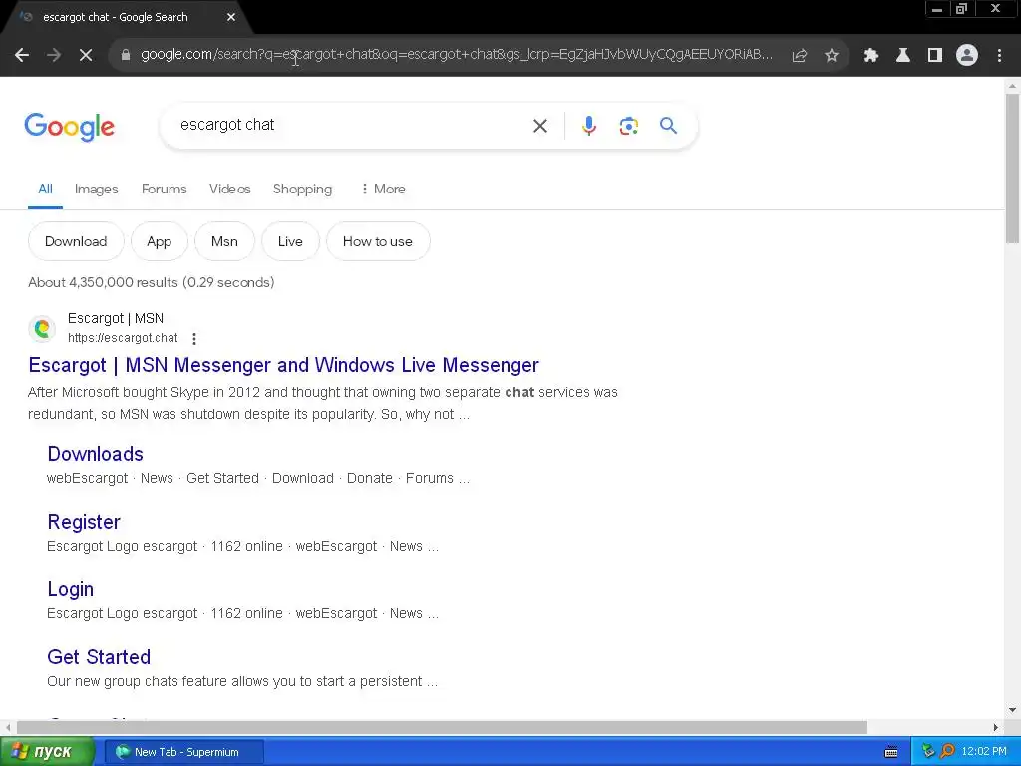Go back to the previous page
This screenshot has height=766, width=1021.
pyautogui.click(x=22, y=56)
